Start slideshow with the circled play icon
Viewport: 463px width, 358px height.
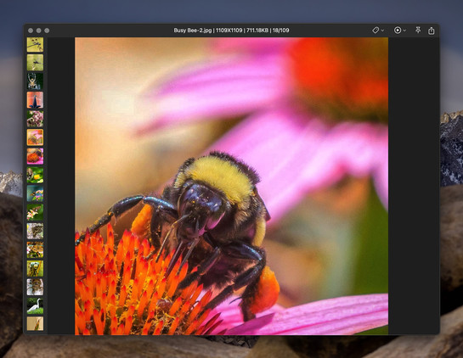pos(398,31)
